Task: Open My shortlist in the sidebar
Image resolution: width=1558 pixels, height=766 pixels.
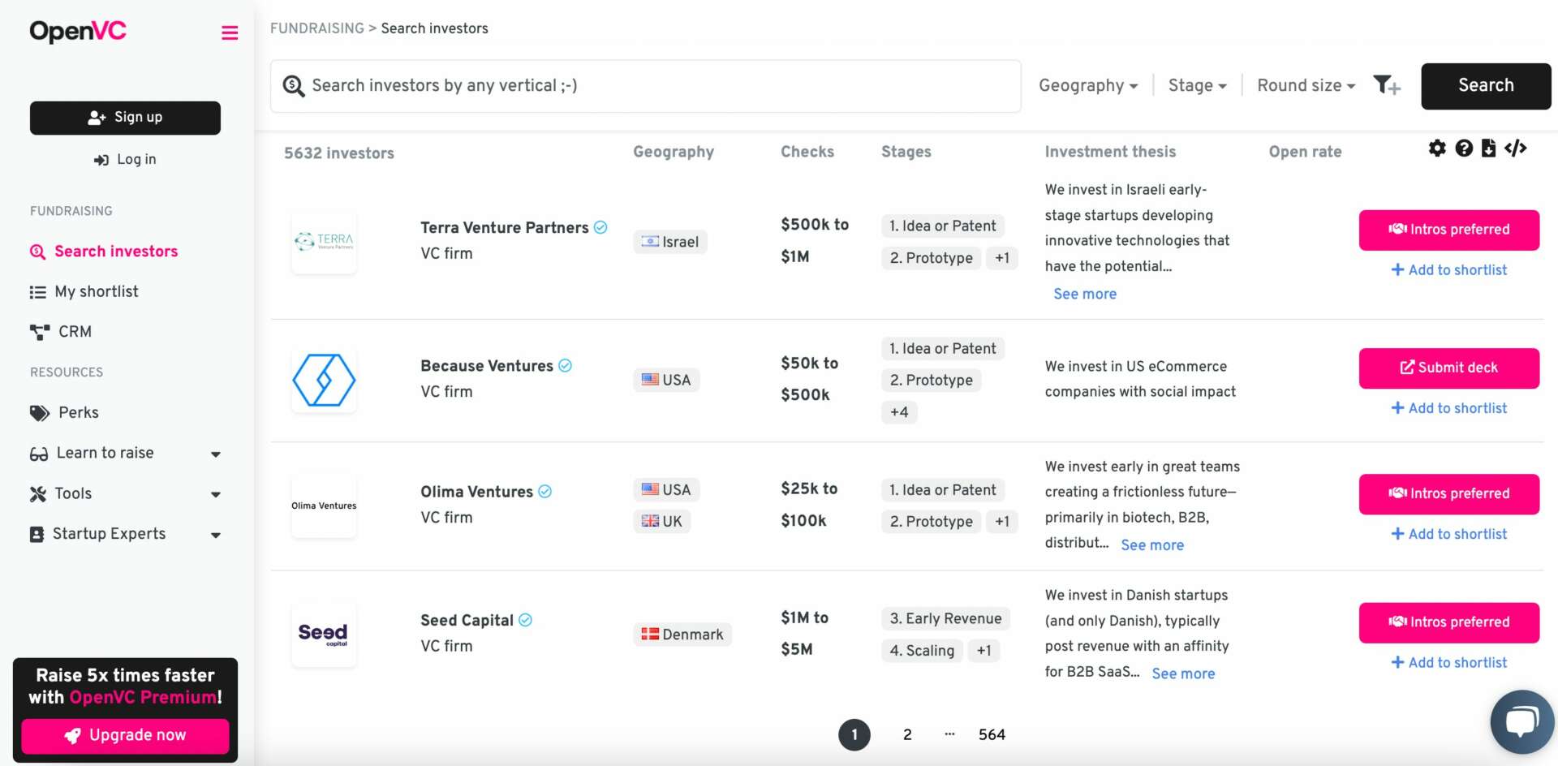Action: (96, 292)
